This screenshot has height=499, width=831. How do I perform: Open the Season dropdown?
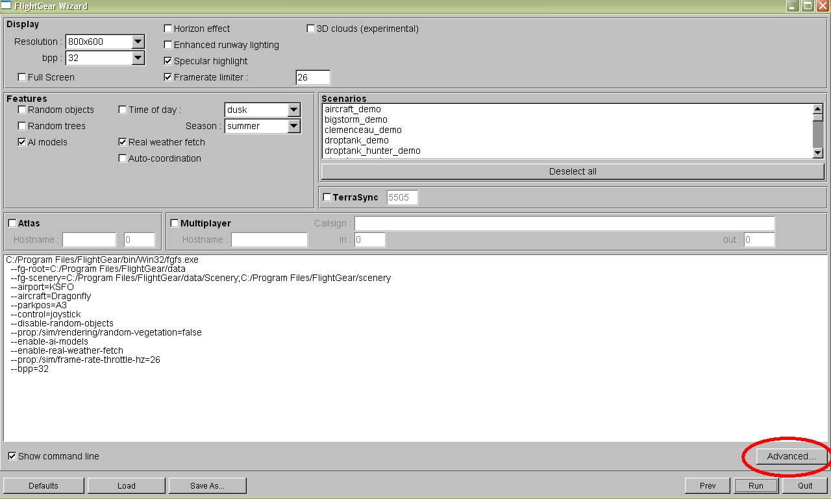294,126
